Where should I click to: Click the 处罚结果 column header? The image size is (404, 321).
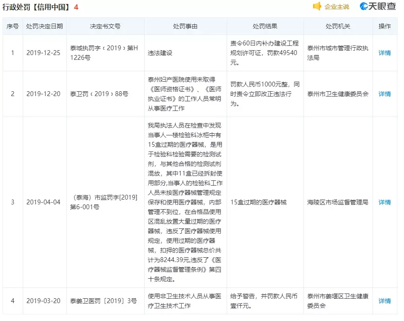pos(265,26)
